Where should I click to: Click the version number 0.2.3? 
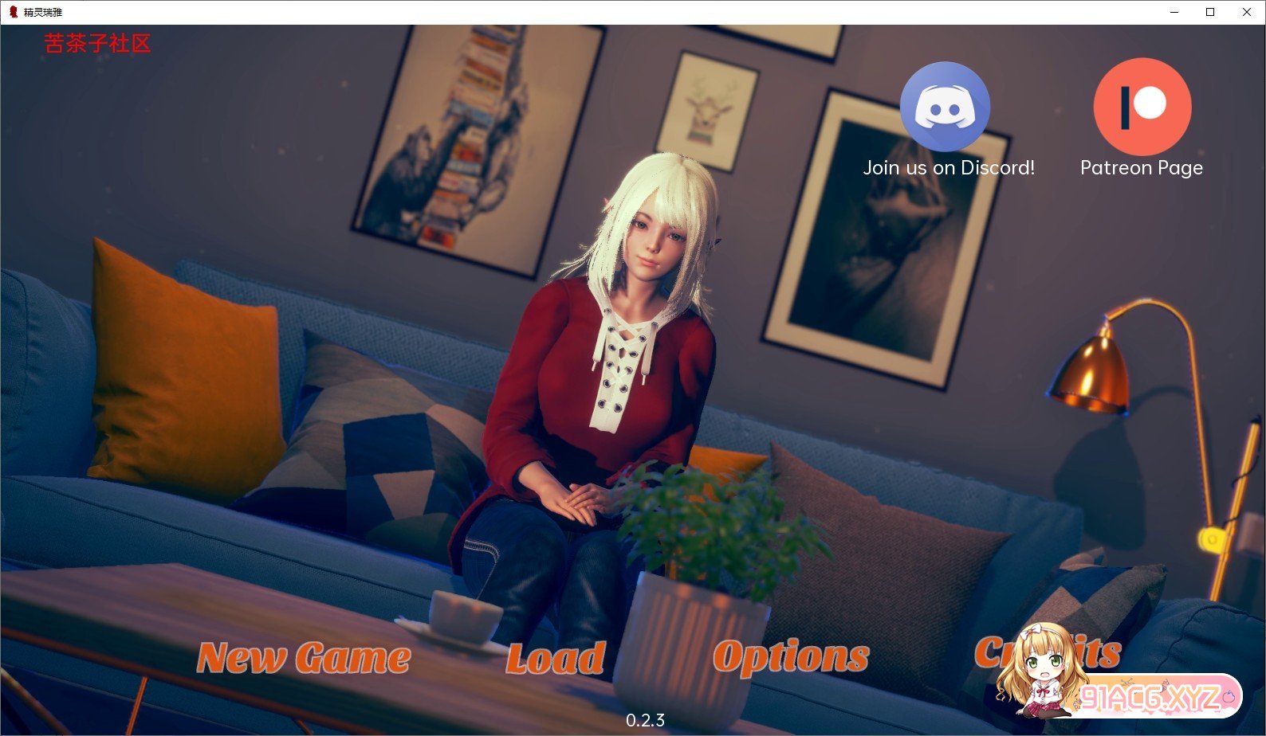click(x=645, y=721)
